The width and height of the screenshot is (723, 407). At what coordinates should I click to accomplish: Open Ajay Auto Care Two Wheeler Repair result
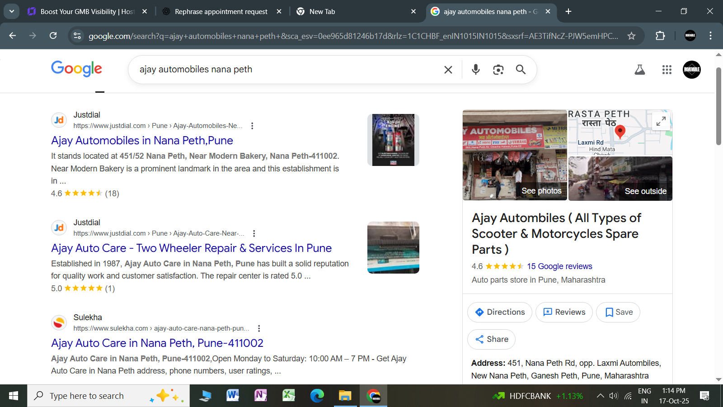(191, 248)
